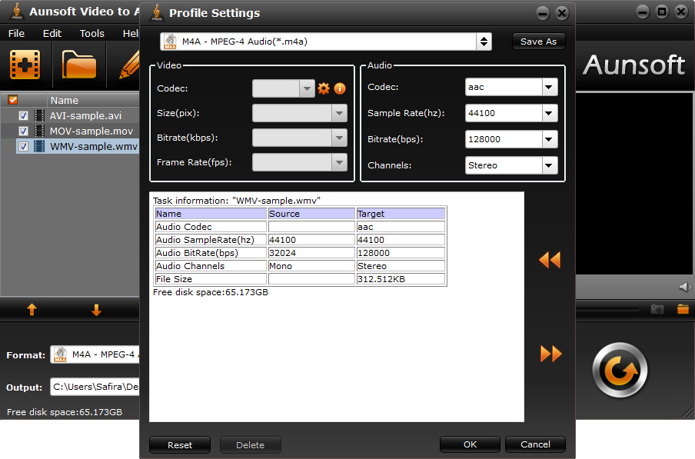Click the Delete button
This screenshot has width=695, height=459.
point(251,445)
